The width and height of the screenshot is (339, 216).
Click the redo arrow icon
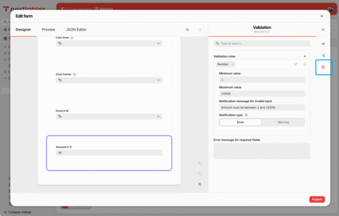(x=200, y=30)
